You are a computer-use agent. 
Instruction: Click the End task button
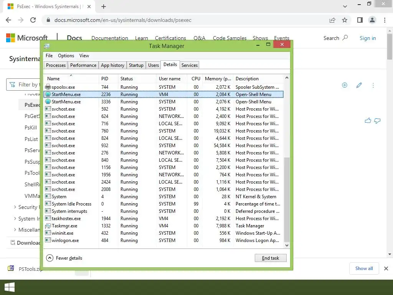[x=271, y=258]
